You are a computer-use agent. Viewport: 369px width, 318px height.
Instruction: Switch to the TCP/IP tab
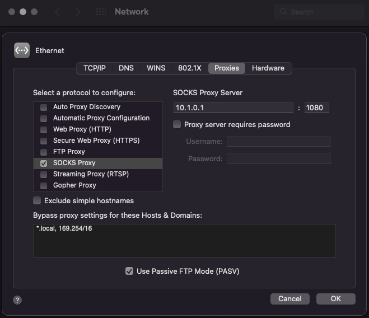tap(95, 68)
